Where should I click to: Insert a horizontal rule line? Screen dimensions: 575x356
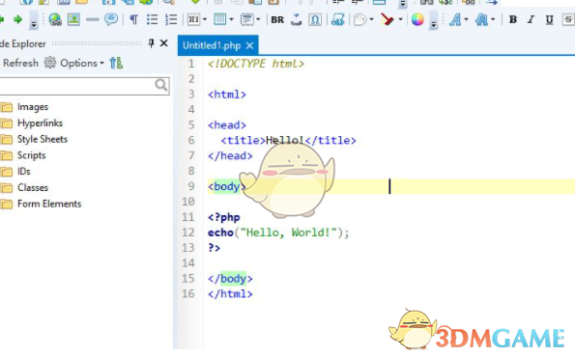(x=93, y=19)
